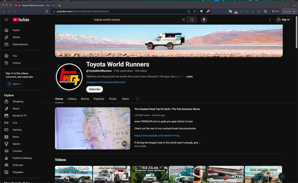Open the New Zealand video thumbnail

(149, 174)
